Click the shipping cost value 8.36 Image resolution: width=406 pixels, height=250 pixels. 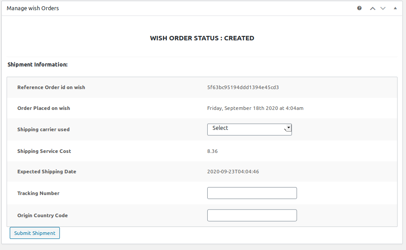pyautogui.click(x=213, y=151)
